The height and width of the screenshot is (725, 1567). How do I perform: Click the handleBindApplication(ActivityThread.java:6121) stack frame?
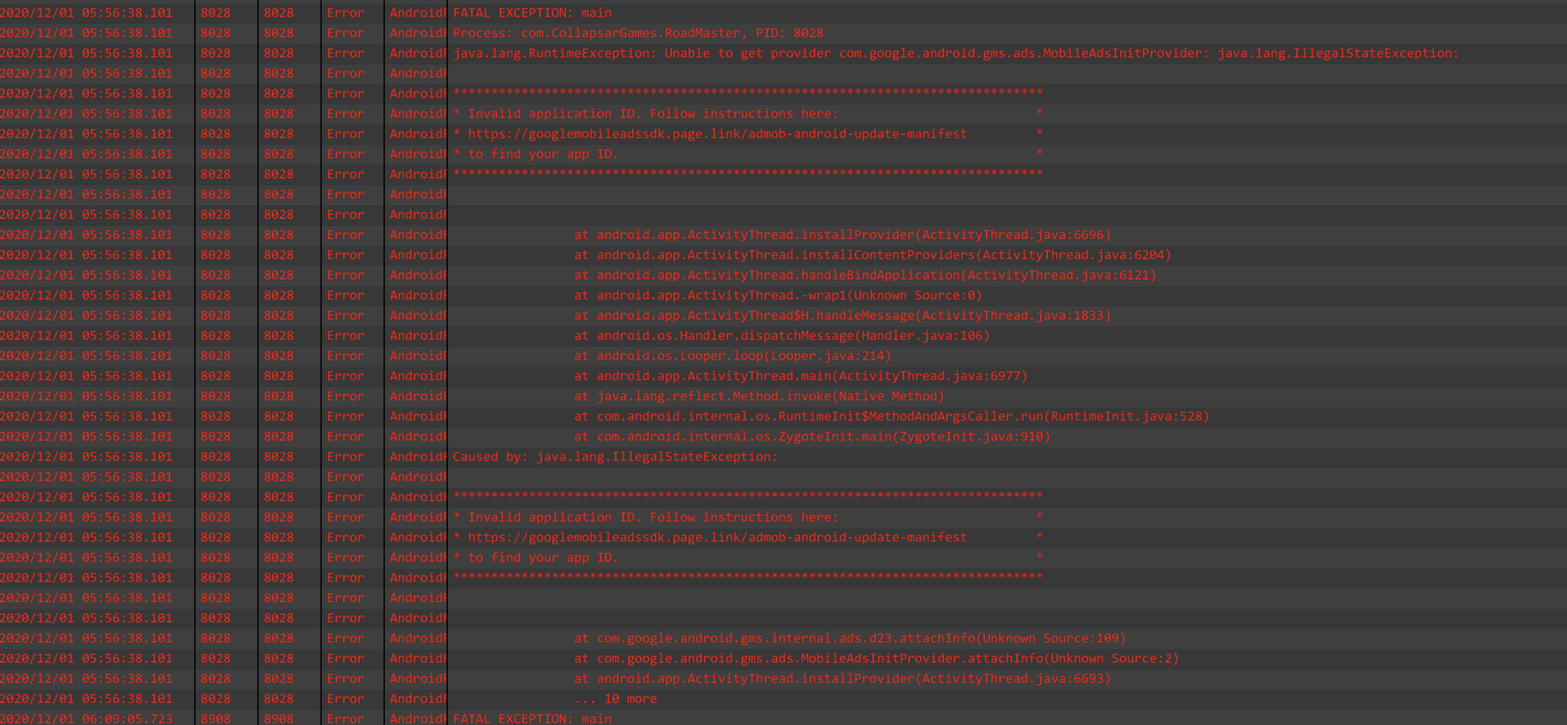click(x=865, y=276)
